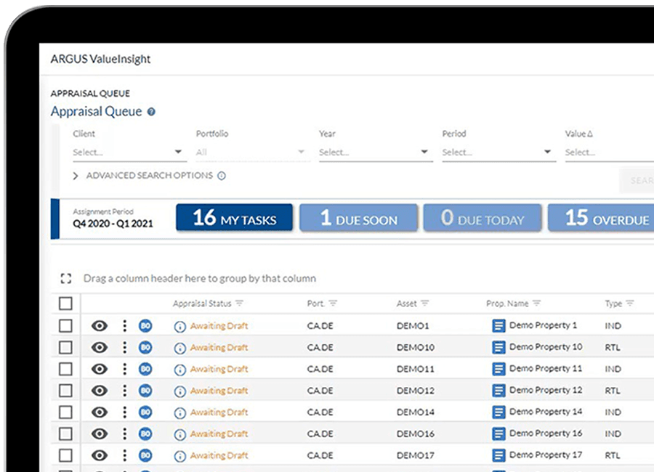
Task: Click Awaiting Draft link for DEMO17
Action: (x=219, y=455)
